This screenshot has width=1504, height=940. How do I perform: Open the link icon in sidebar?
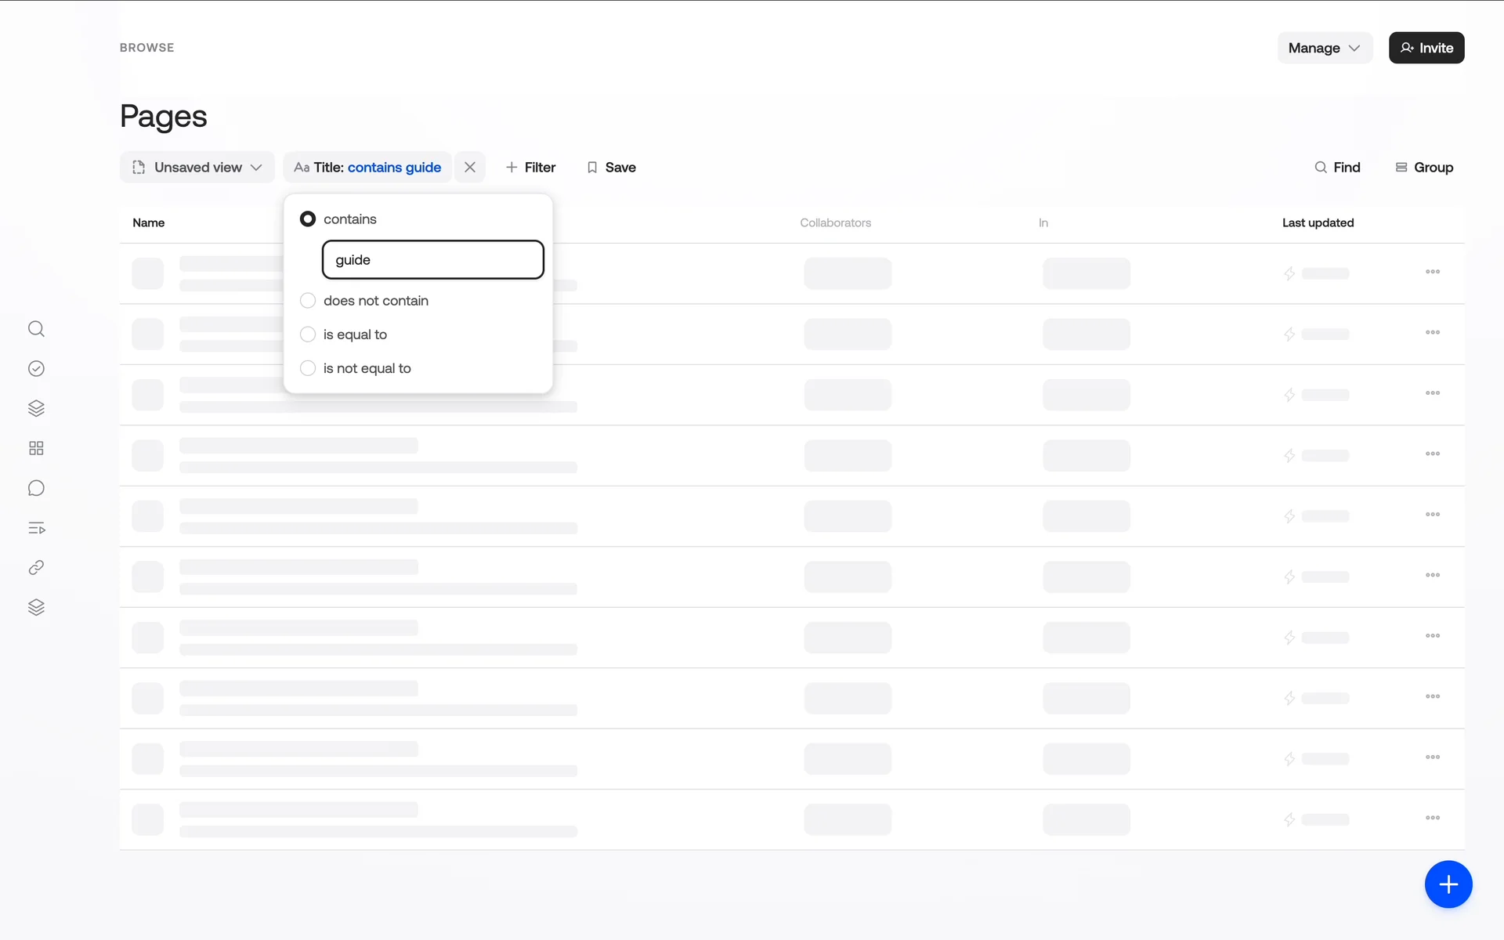coord(36,568)
